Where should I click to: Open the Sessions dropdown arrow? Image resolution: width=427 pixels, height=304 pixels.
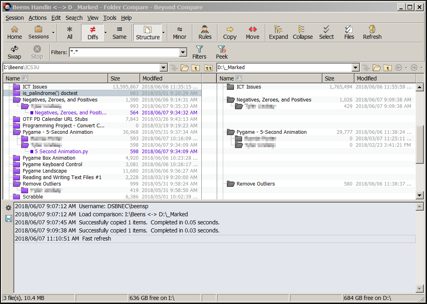click(x=53, y=33)
